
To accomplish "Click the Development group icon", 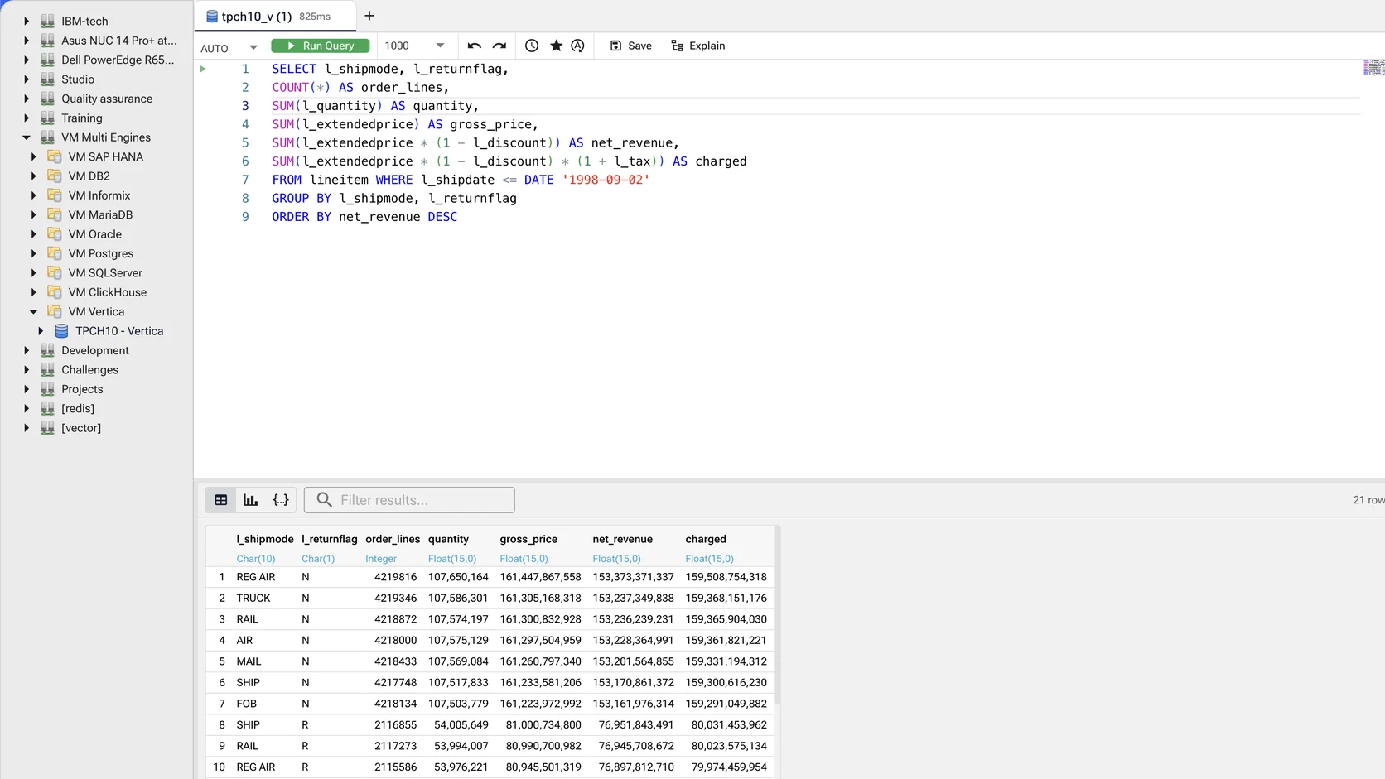I will point(47,350).
